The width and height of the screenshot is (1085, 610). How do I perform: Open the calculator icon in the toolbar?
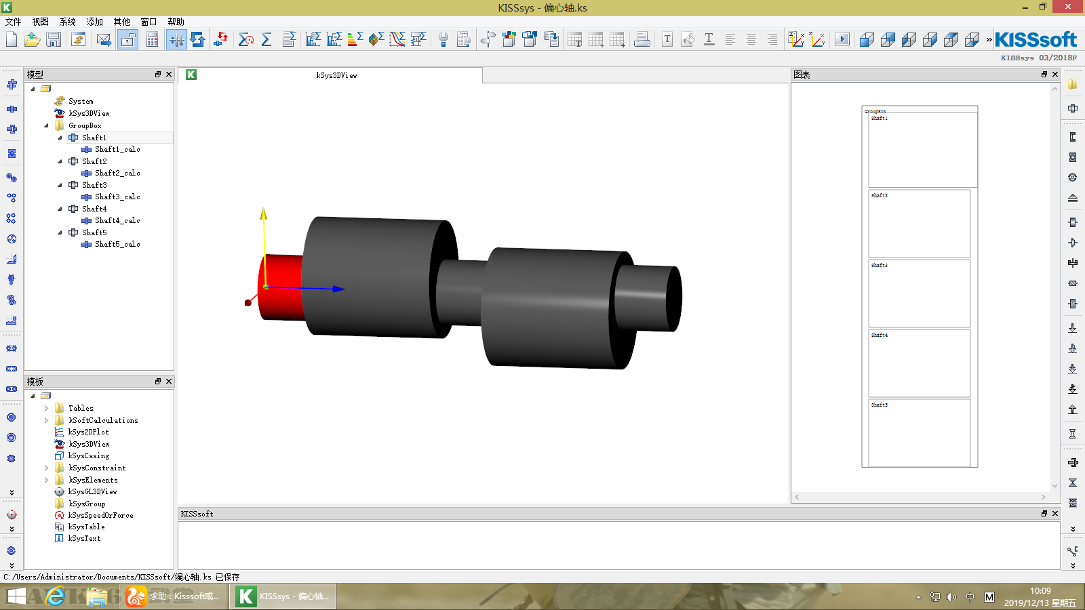point(152,39)
